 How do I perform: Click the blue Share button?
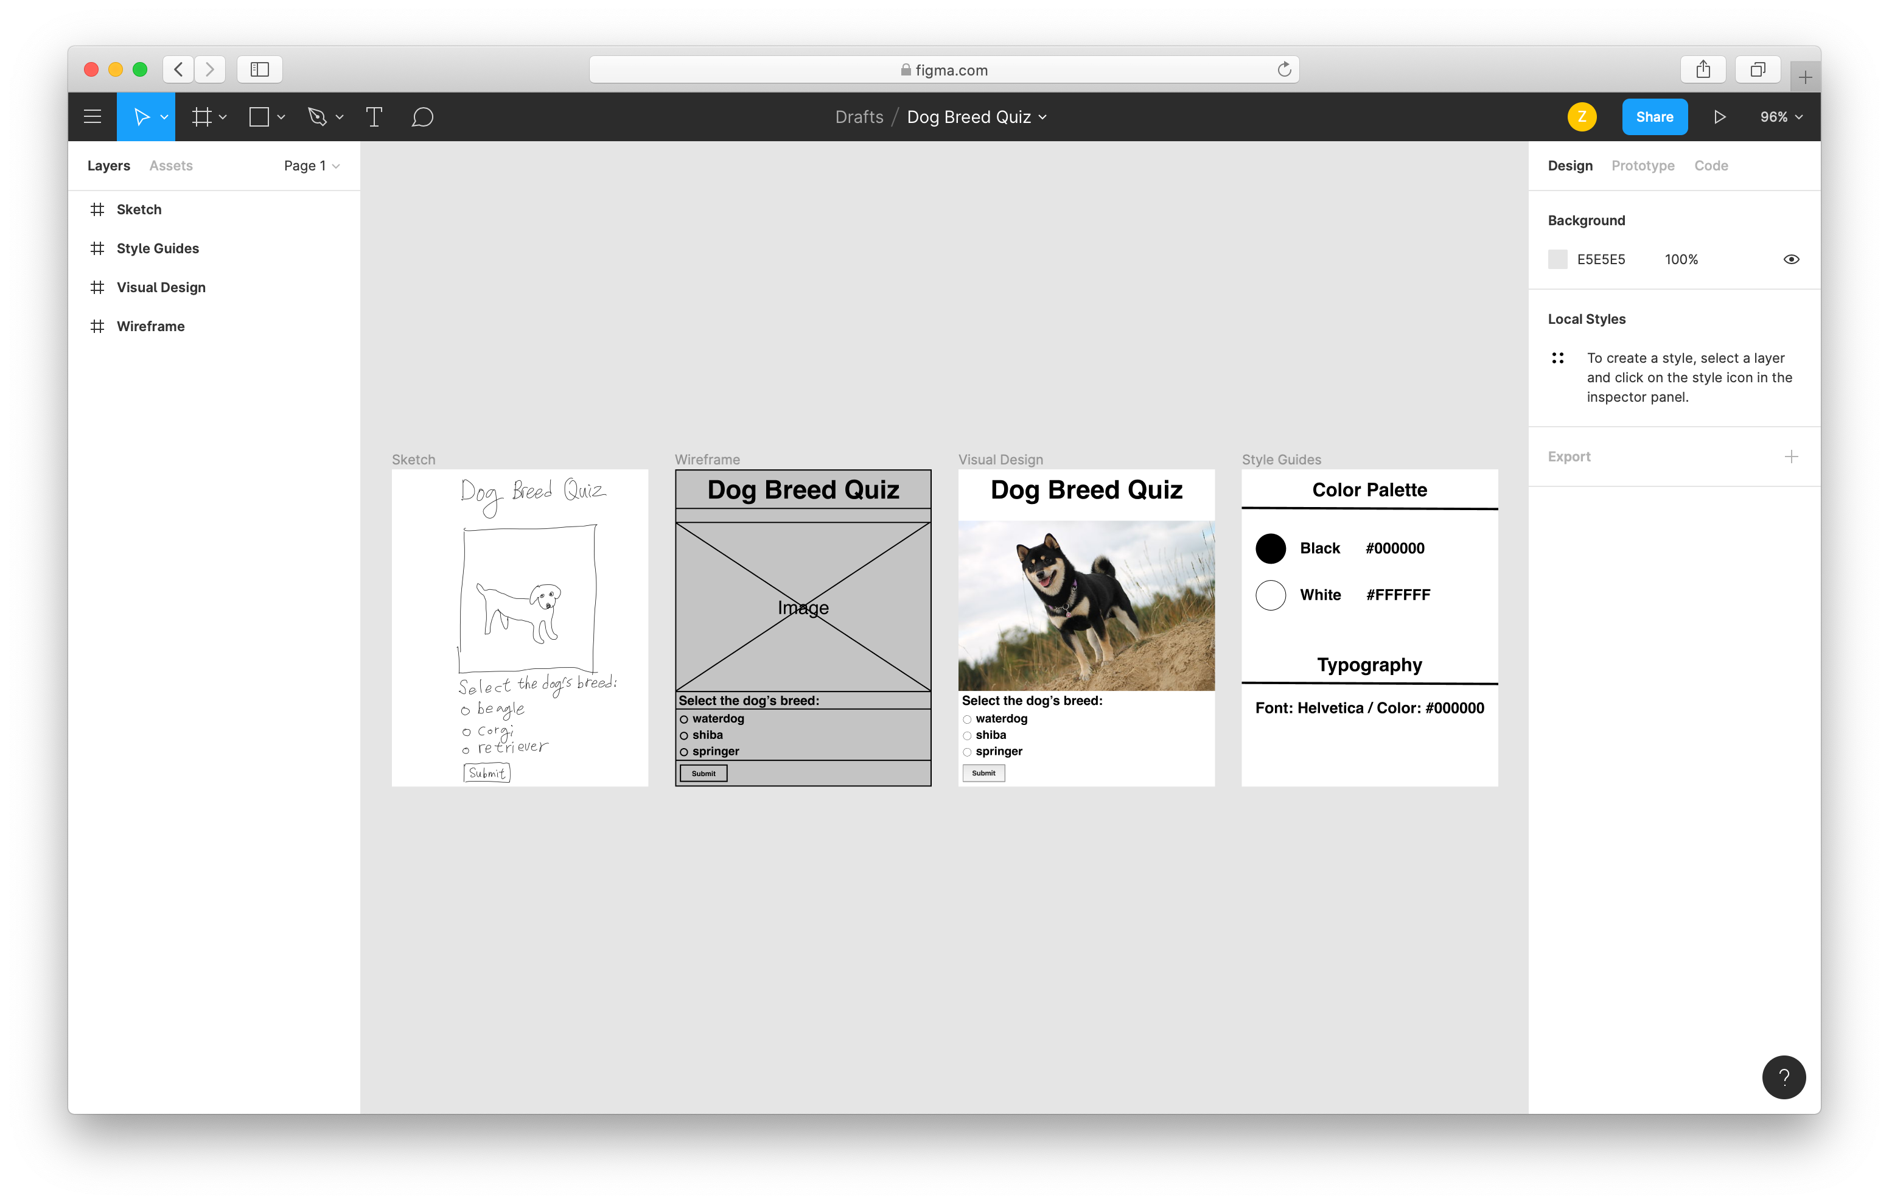[1655, 117]
